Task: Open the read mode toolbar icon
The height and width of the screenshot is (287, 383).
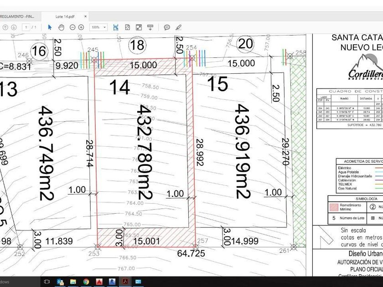Action: tap(150, 27)
